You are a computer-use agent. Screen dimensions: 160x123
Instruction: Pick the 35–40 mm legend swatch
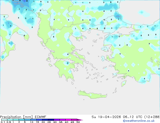(x=63, y=120)
